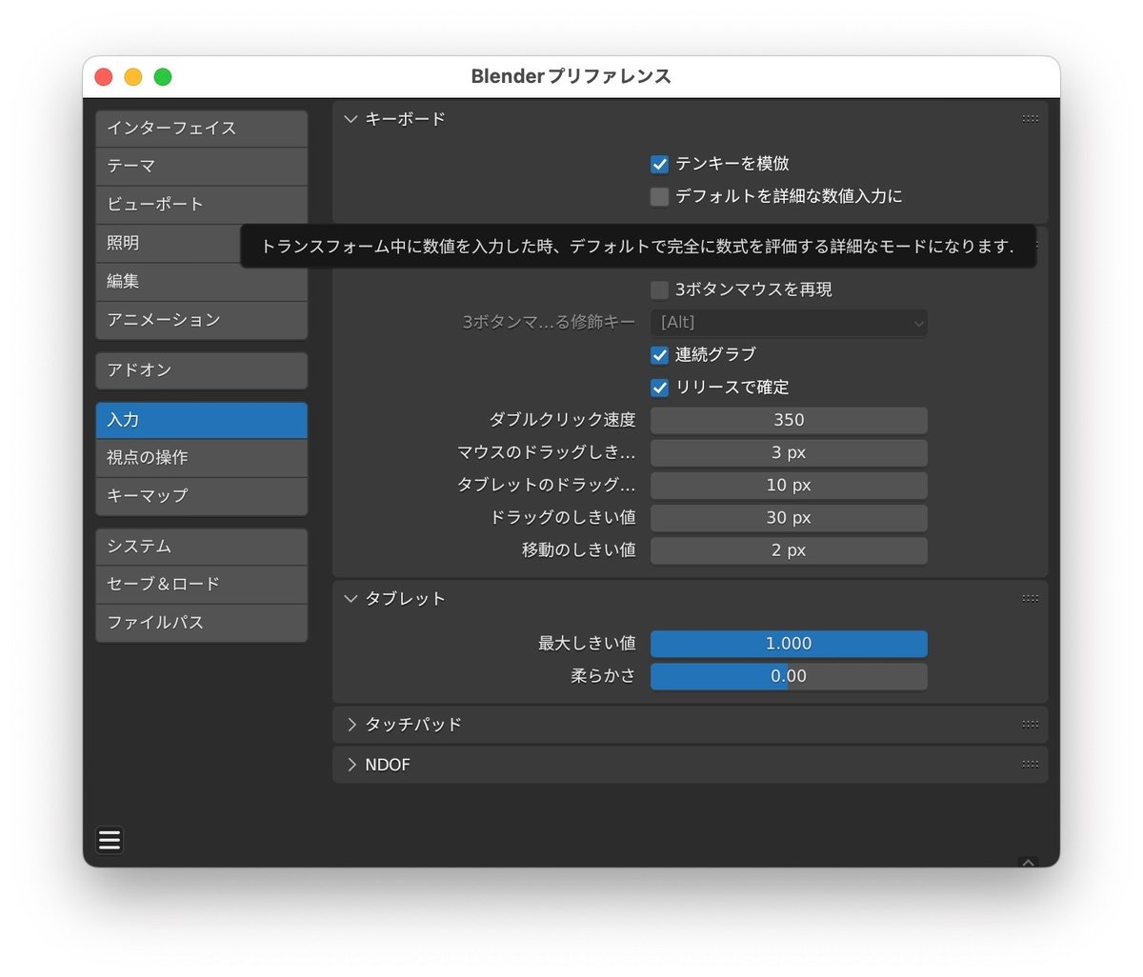This screenshot has width=1143, height=977.
Task: Toggle 連続グラブ checkbox
Action: pyautogui.click(x=659, y=355)
